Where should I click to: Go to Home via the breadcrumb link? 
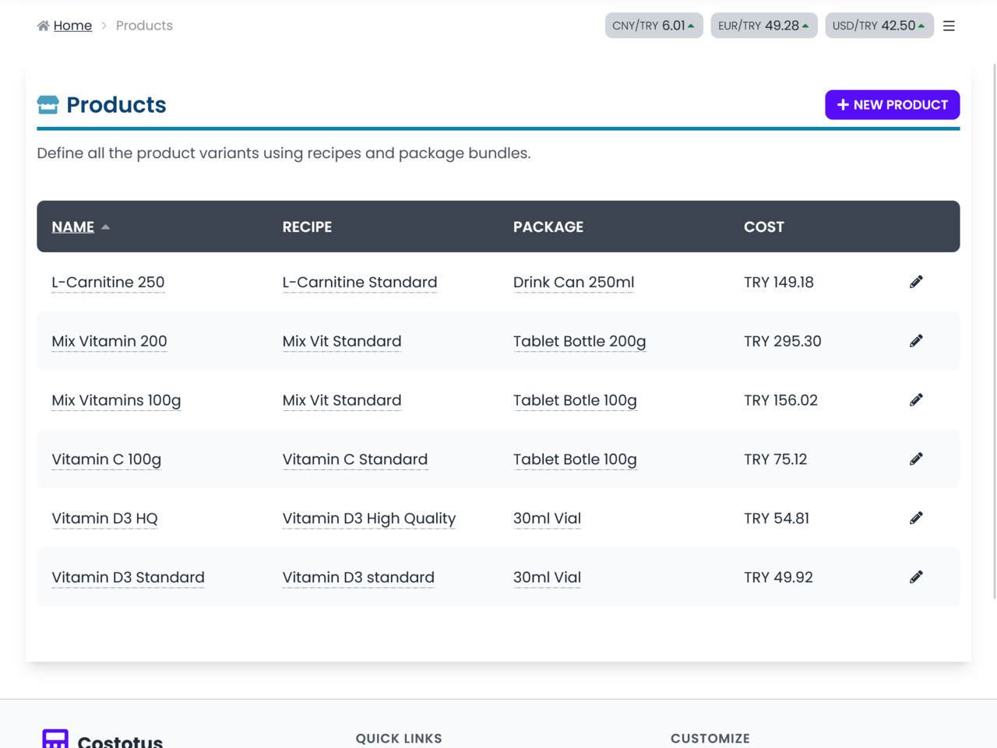coord(72,26)
